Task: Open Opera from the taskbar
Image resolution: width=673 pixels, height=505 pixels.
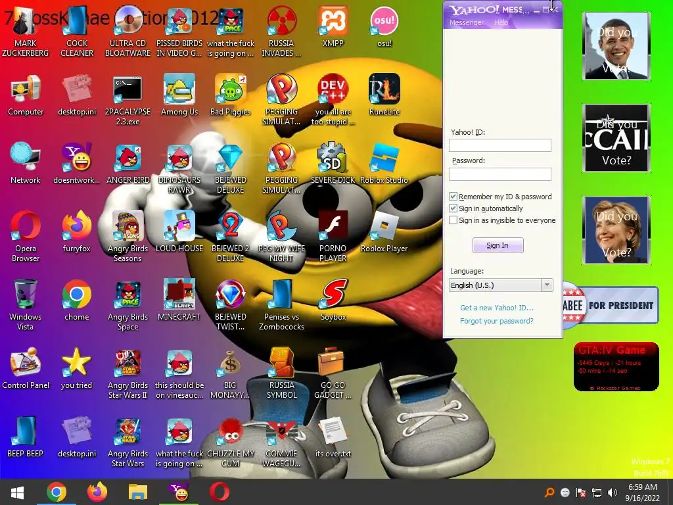Action: 220,492
